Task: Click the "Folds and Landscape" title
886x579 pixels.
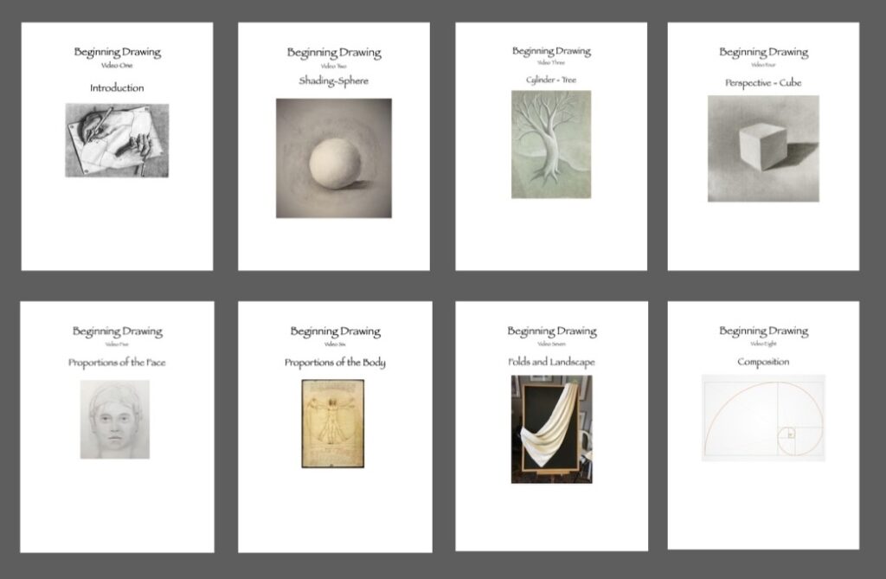Action: 551,362
